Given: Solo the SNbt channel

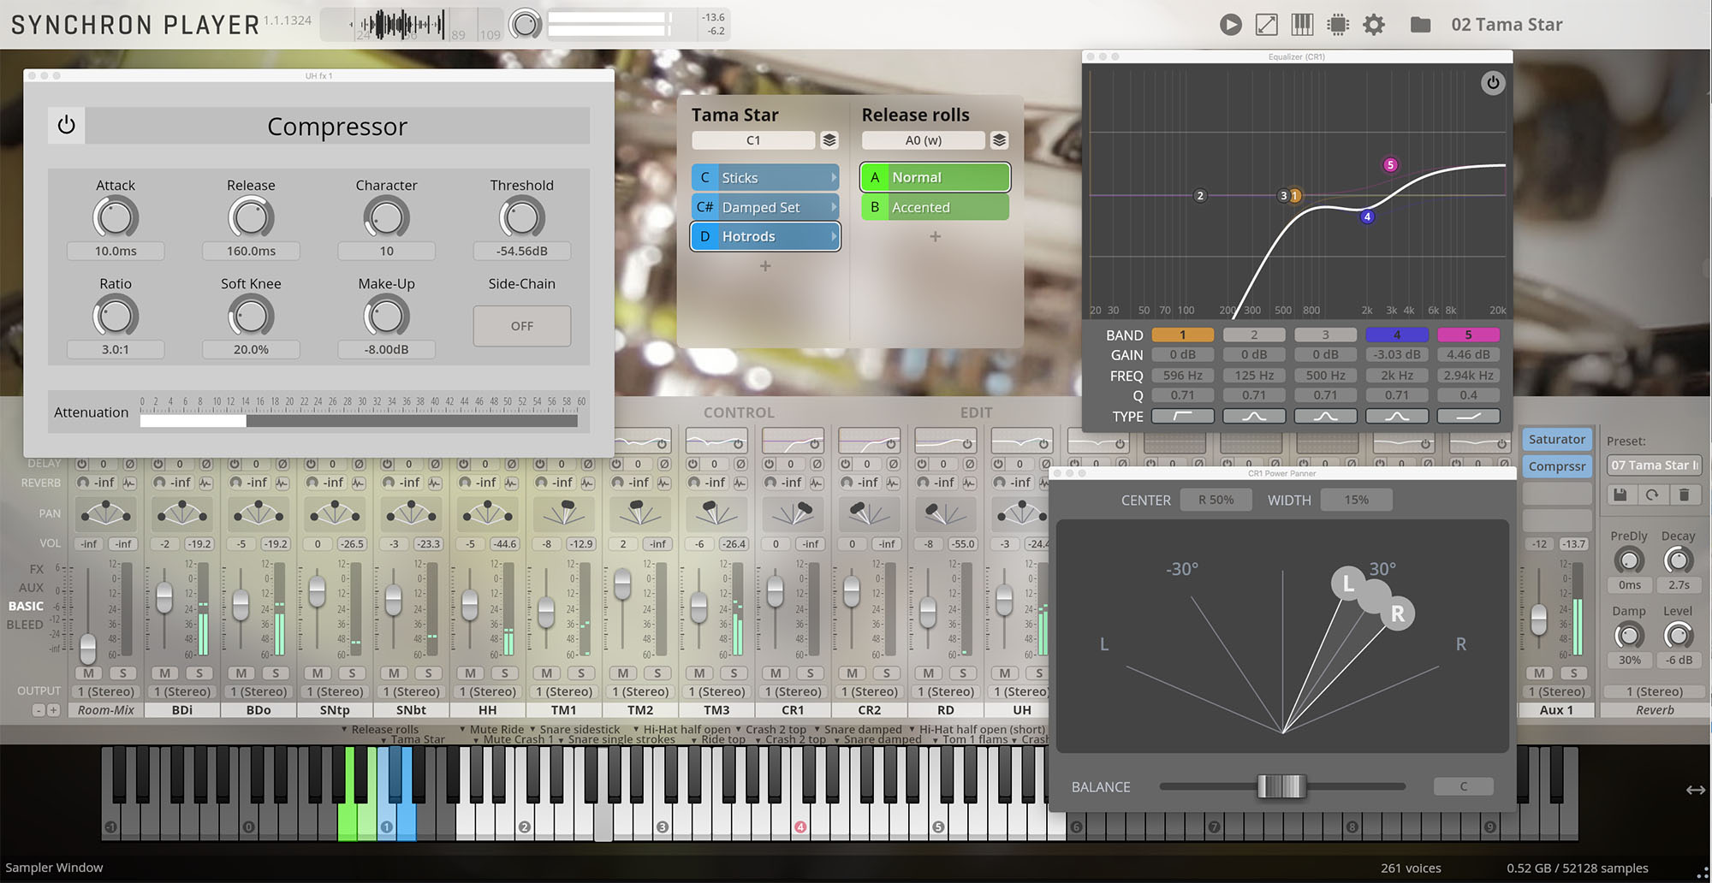Looking at the screenshot, I should pos(428,673).
